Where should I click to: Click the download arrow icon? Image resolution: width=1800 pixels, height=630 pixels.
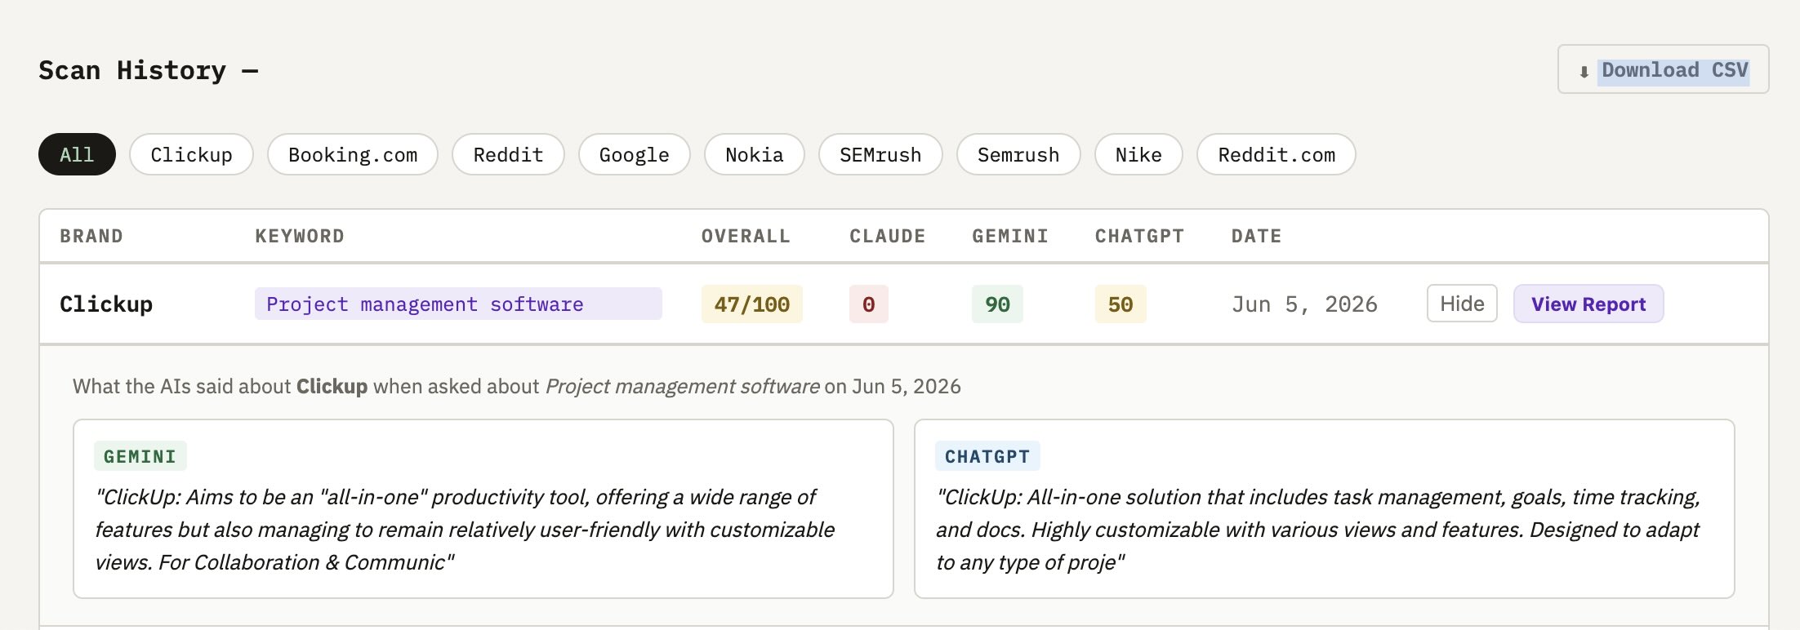tap(1584, 72)
